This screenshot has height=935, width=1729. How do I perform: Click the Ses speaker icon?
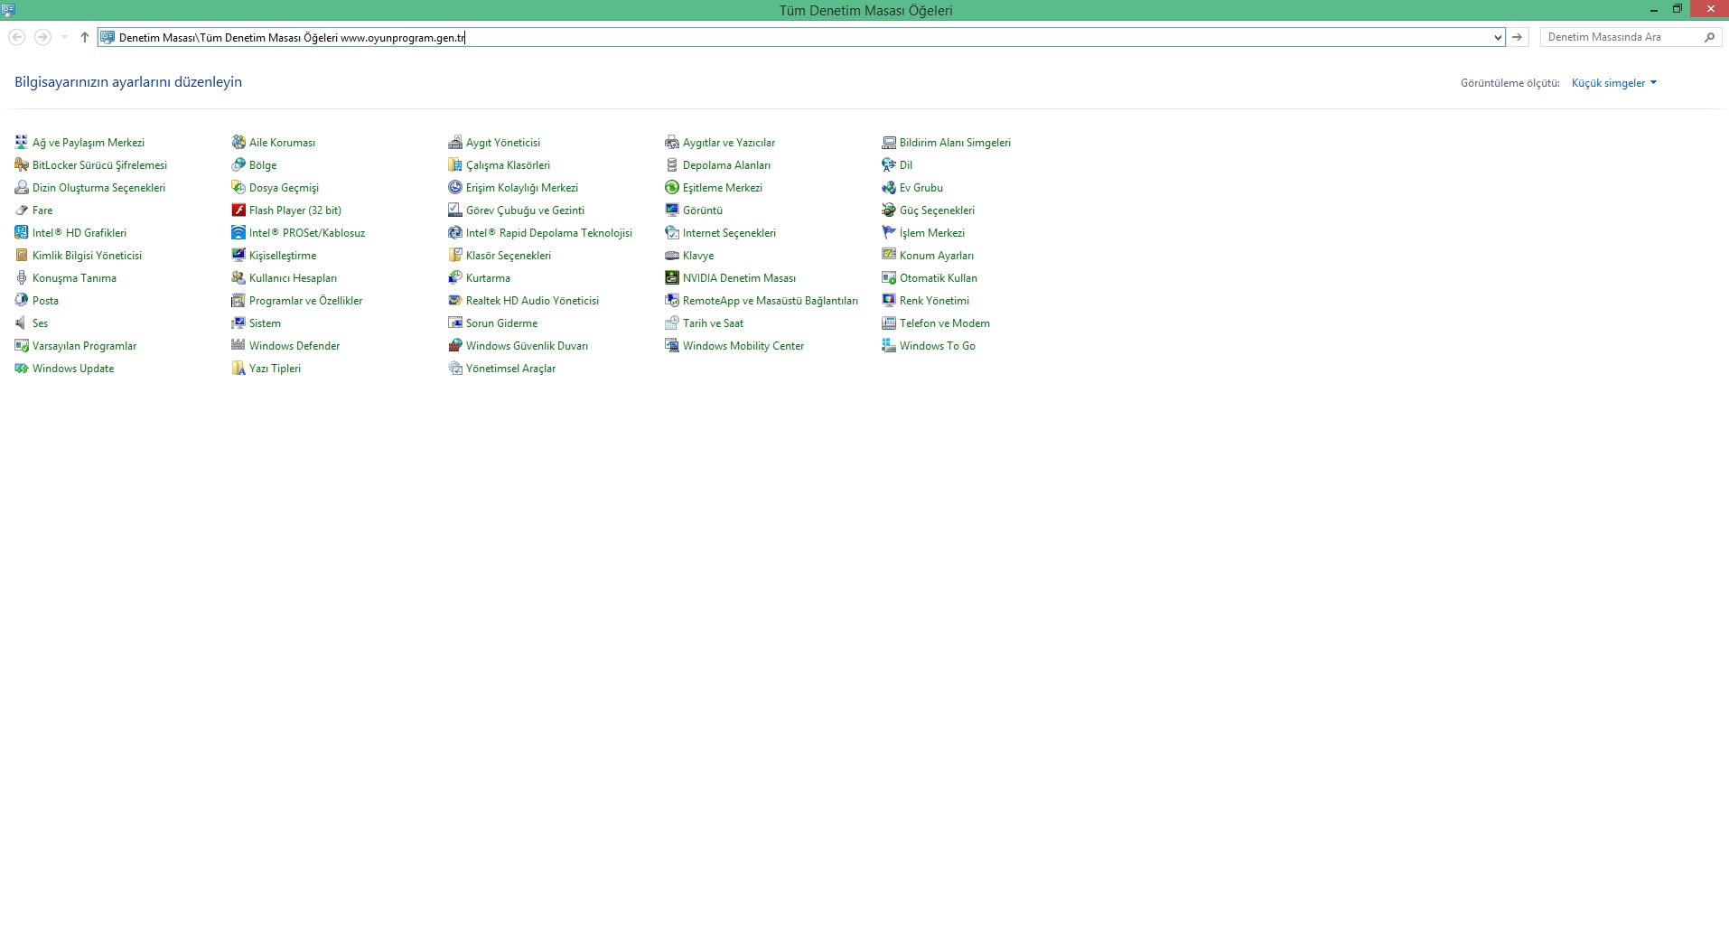[22, 323]
